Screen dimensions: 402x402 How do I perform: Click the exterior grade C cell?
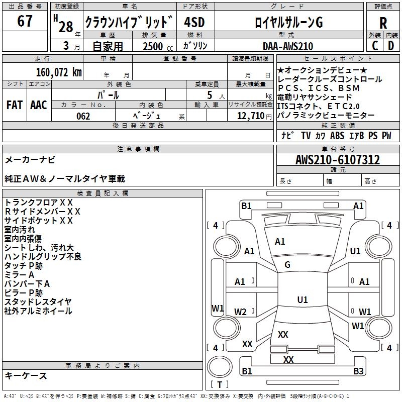[x=375, y=46]
